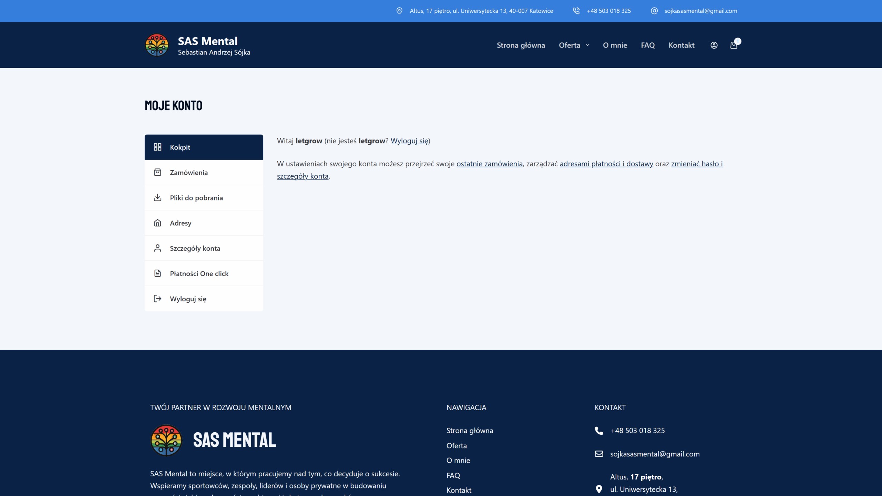This screenshot has width=882, height=496.
Task: Click the footer SAS Mental logo
Action: click(x=166, y=440)
